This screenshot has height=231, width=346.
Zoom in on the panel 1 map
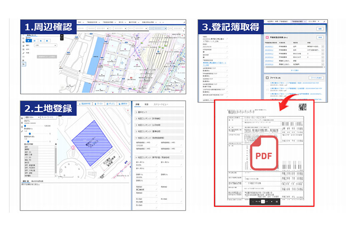coord(62,35)
